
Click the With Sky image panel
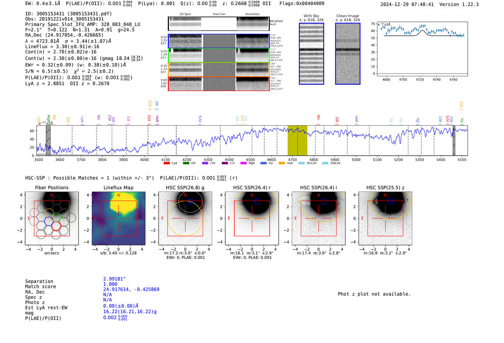pyautogui.click(x=311, y=54)
